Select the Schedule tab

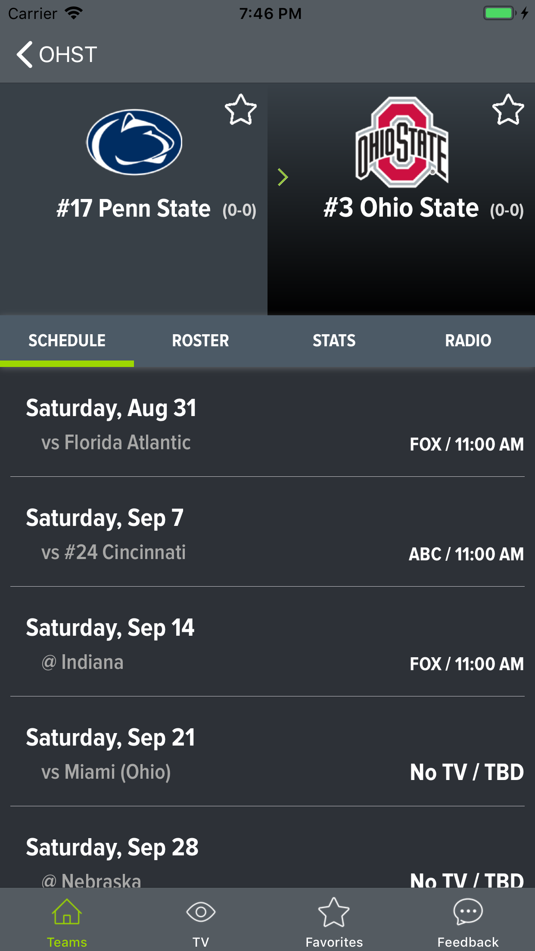67,341
